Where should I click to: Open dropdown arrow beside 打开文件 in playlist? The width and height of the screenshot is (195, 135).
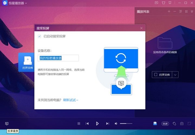tap(175, 74)
